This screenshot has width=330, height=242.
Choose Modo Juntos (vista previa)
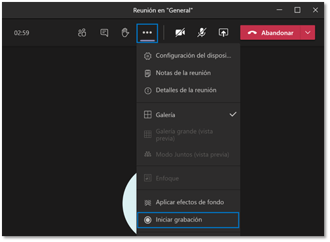(x=189, y=154)
